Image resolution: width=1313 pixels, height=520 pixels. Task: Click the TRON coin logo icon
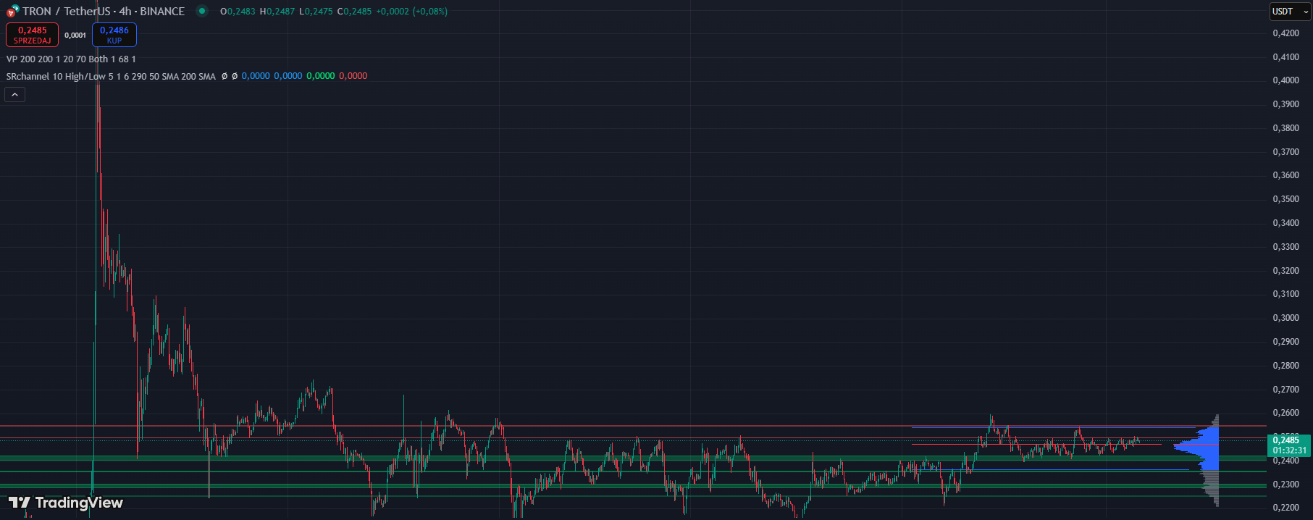coord(12,12)
